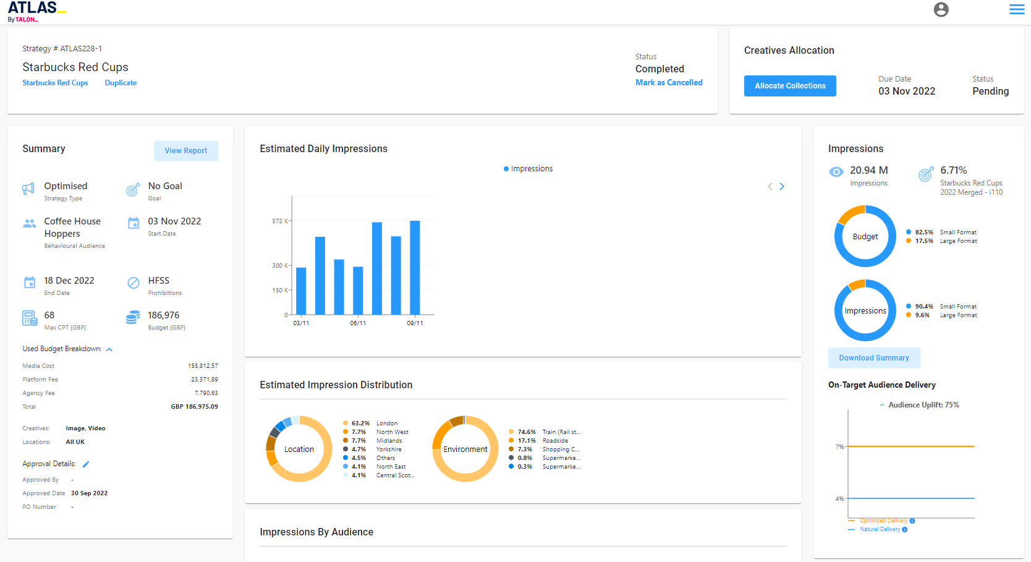This screenshot has width=1031, height=562.
Task: Click Others 4.5% legend entry
Action: [x=369, y=458]
